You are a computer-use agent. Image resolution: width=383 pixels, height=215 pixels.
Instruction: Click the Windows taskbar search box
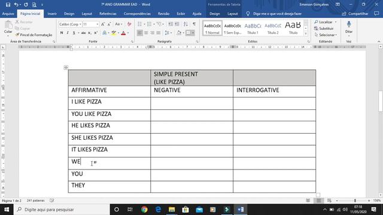(x=62, y=210)
